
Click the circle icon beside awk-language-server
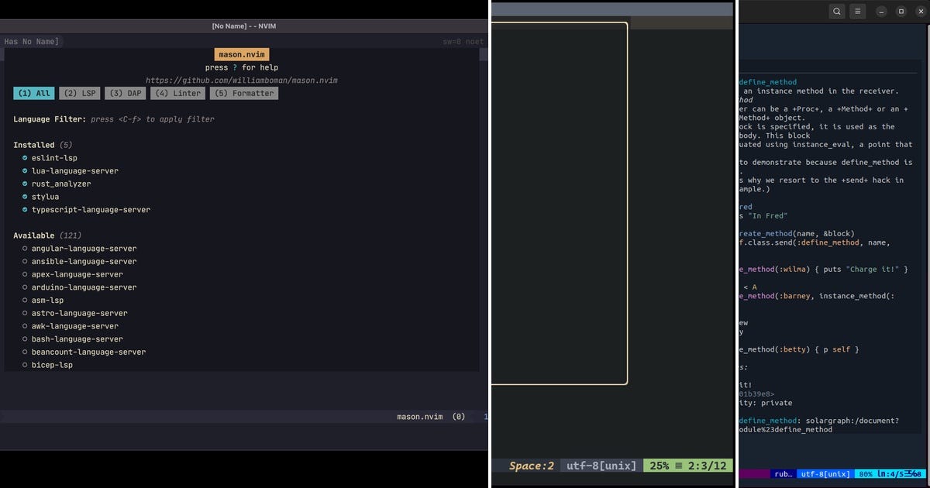[x=25, y=326]
